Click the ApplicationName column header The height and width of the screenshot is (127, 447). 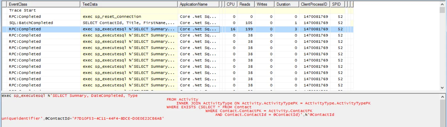coord(193,4)
